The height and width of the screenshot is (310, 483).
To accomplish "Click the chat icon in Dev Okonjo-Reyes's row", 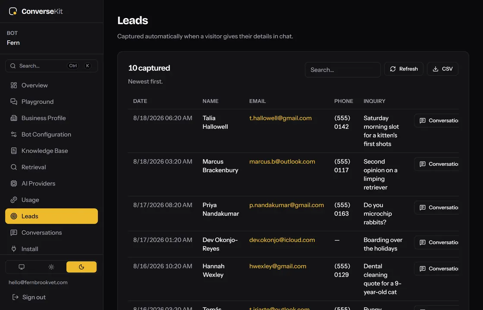I will point(423,242).
